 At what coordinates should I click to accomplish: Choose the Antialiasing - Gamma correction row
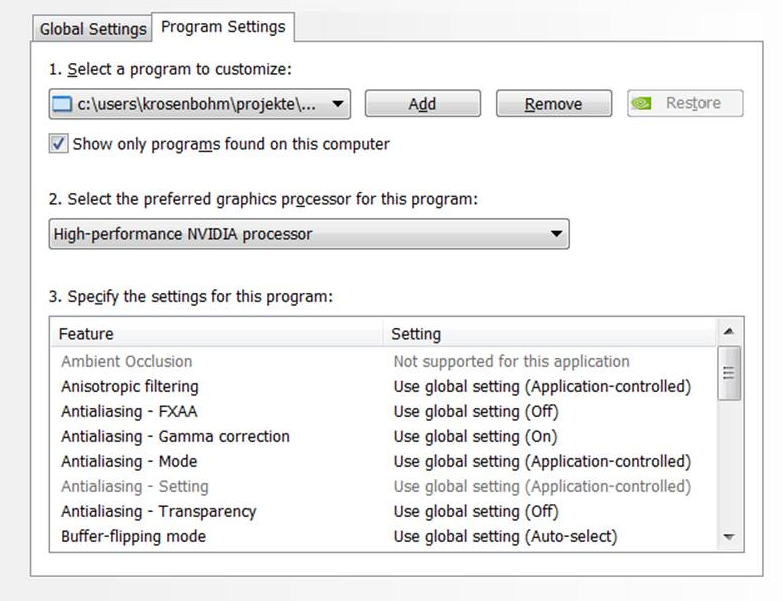(x=175, y=436)
